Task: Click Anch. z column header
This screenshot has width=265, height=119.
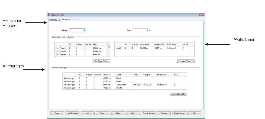Action: tap(109, 75)
